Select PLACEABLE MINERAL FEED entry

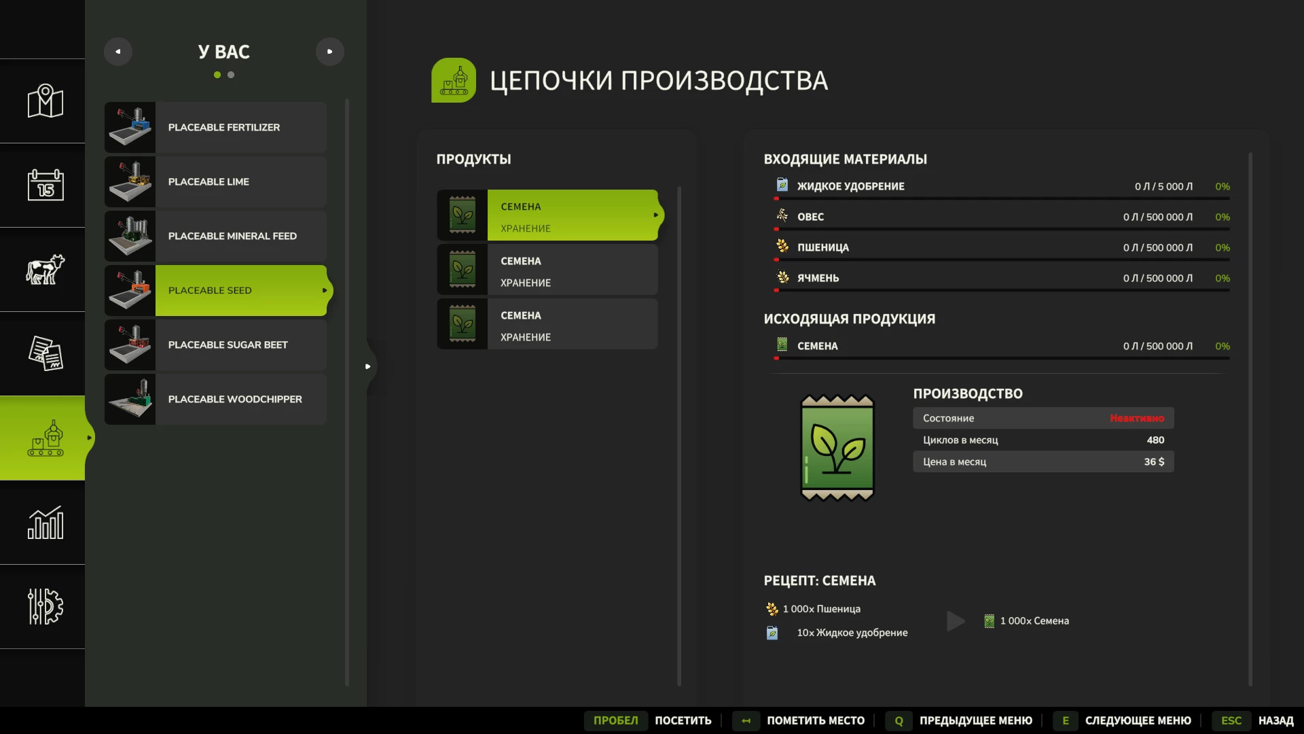click(x=216, y=237)
